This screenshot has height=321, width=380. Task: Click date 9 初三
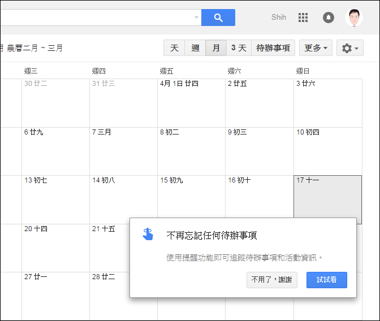point(237,132)
